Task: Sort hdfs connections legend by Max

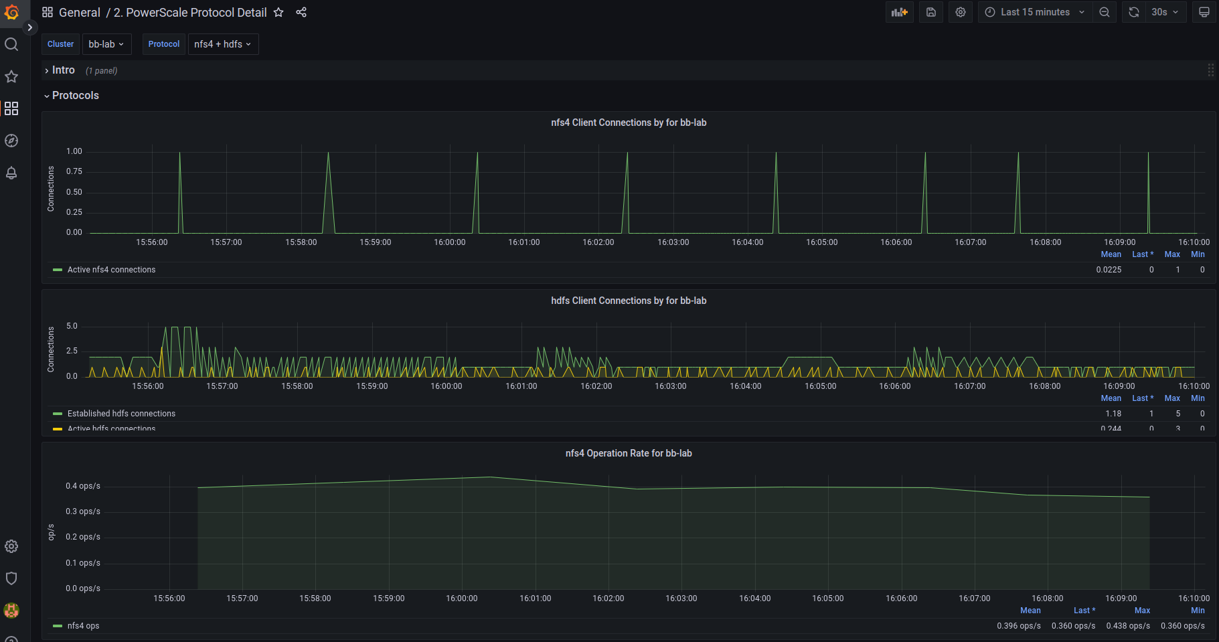Action: 1172,398
